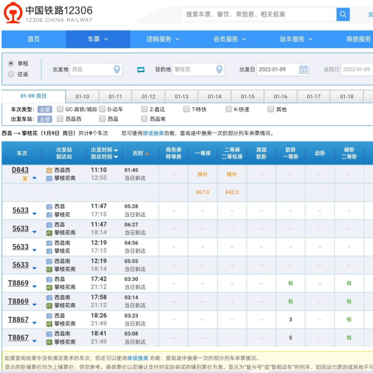Click the location pin beside 攀枝花
The width and height of the screenshot is (373, 373).
pos(220,69)
